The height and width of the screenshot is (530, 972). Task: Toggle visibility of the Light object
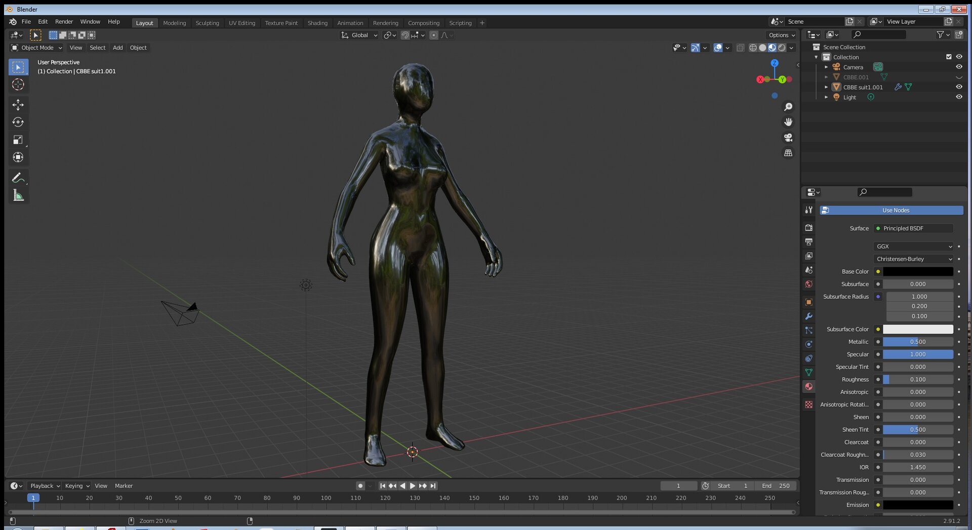coord(959,97)
